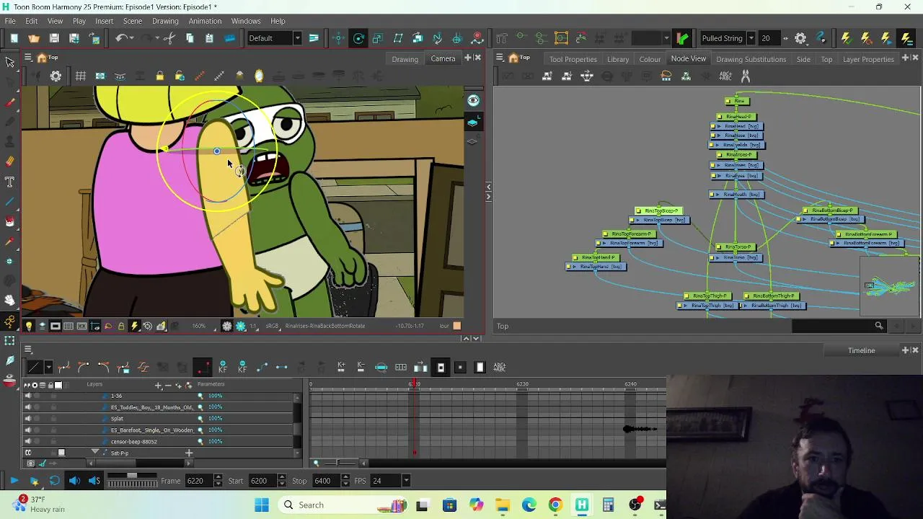This screenshot has height=519, width=923.
Task: Click the lightning script icon near window corner
Action: (x=906, y=38)
